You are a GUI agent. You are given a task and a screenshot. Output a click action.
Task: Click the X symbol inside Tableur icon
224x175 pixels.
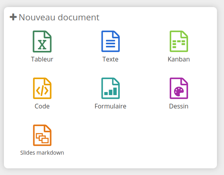coord(42,45)
